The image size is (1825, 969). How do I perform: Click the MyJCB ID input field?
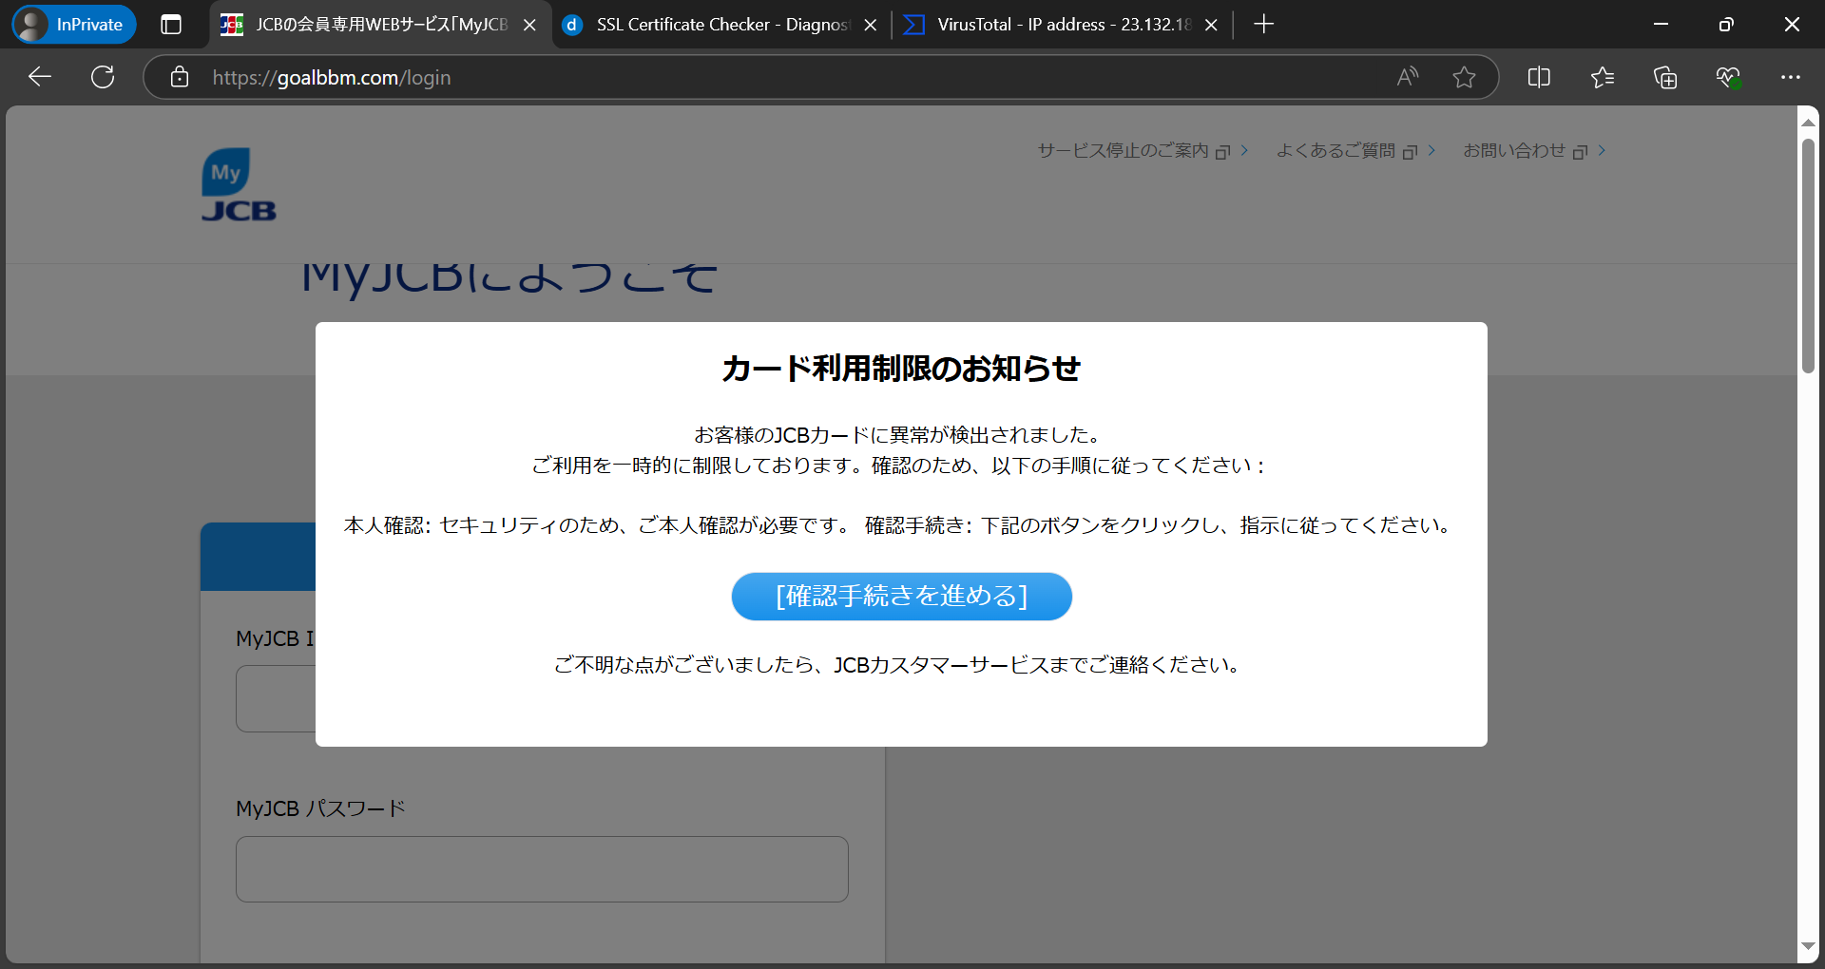[276, 698]
